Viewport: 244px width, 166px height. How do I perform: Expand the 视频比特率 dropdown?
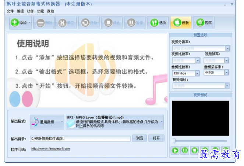pos(198,60)
